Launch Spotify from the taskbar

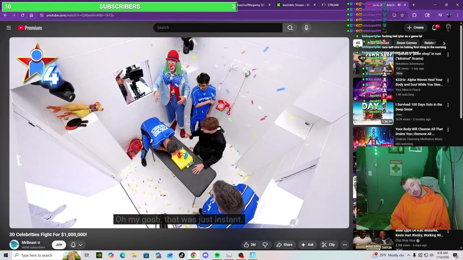point(217,255)
